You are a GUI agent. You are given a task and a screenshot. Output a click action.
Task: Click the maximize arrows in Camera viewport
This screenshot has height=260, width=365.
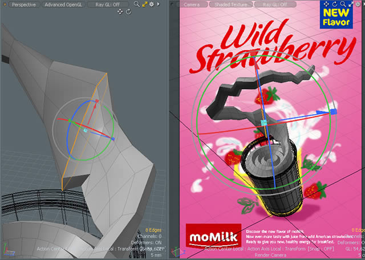pos(351,4)
